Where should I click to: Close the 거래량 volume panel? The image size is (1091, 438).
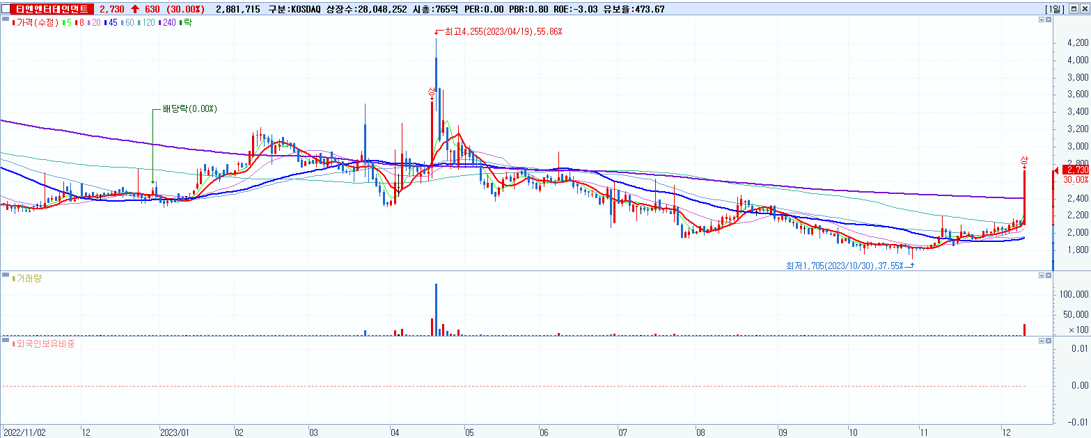tap(1049, 275)
